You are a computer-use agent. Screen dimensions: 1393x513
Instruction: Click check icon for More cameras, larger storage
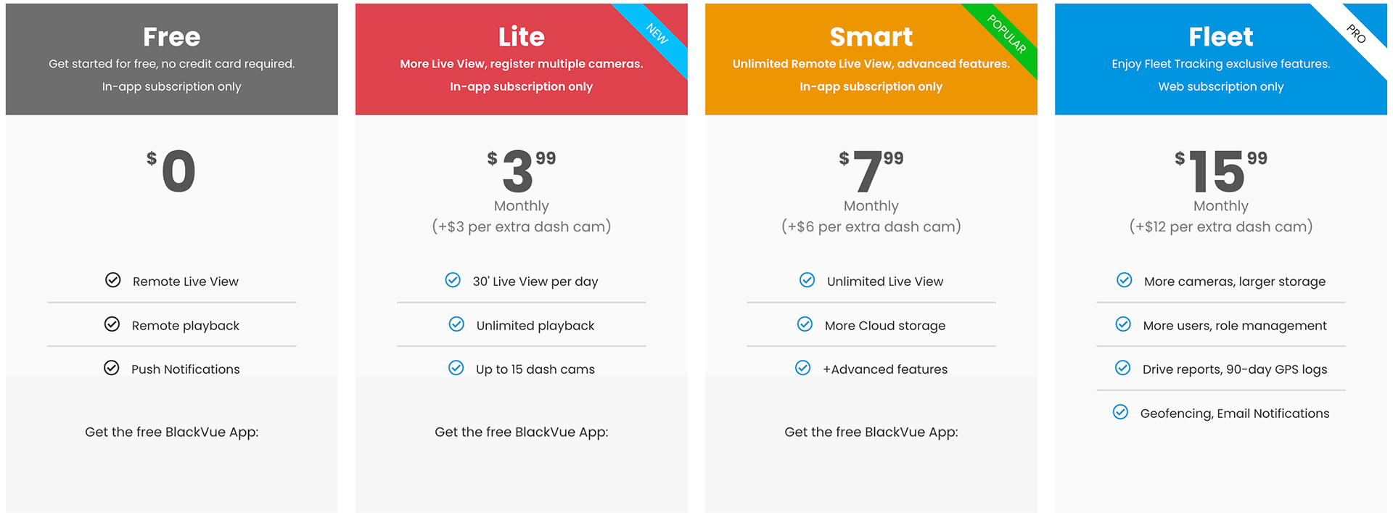tap(1125, 280)
